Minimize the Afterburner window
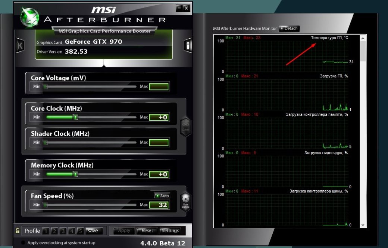 179,8
